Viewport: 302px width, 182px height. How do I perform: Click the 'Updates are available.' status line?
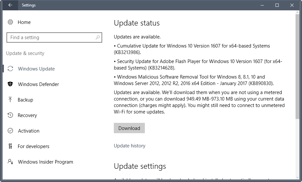[x=137, y=37]
